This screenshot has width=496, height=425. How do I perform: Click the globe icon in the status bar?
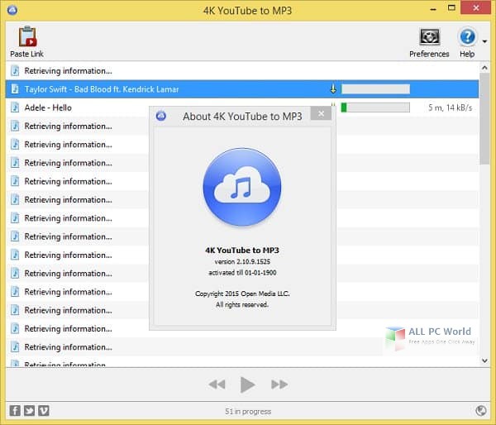pos(481,411)
